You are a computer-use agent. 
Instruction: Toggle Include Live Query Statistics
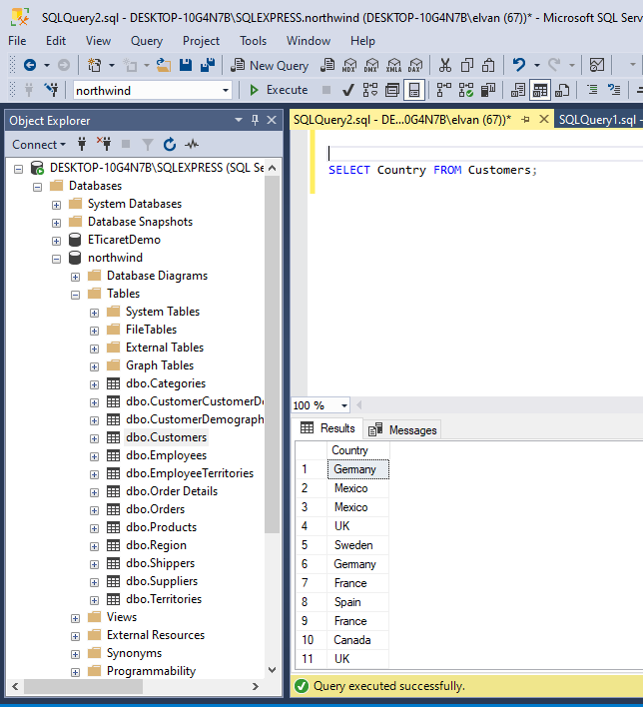click(466, 90)
